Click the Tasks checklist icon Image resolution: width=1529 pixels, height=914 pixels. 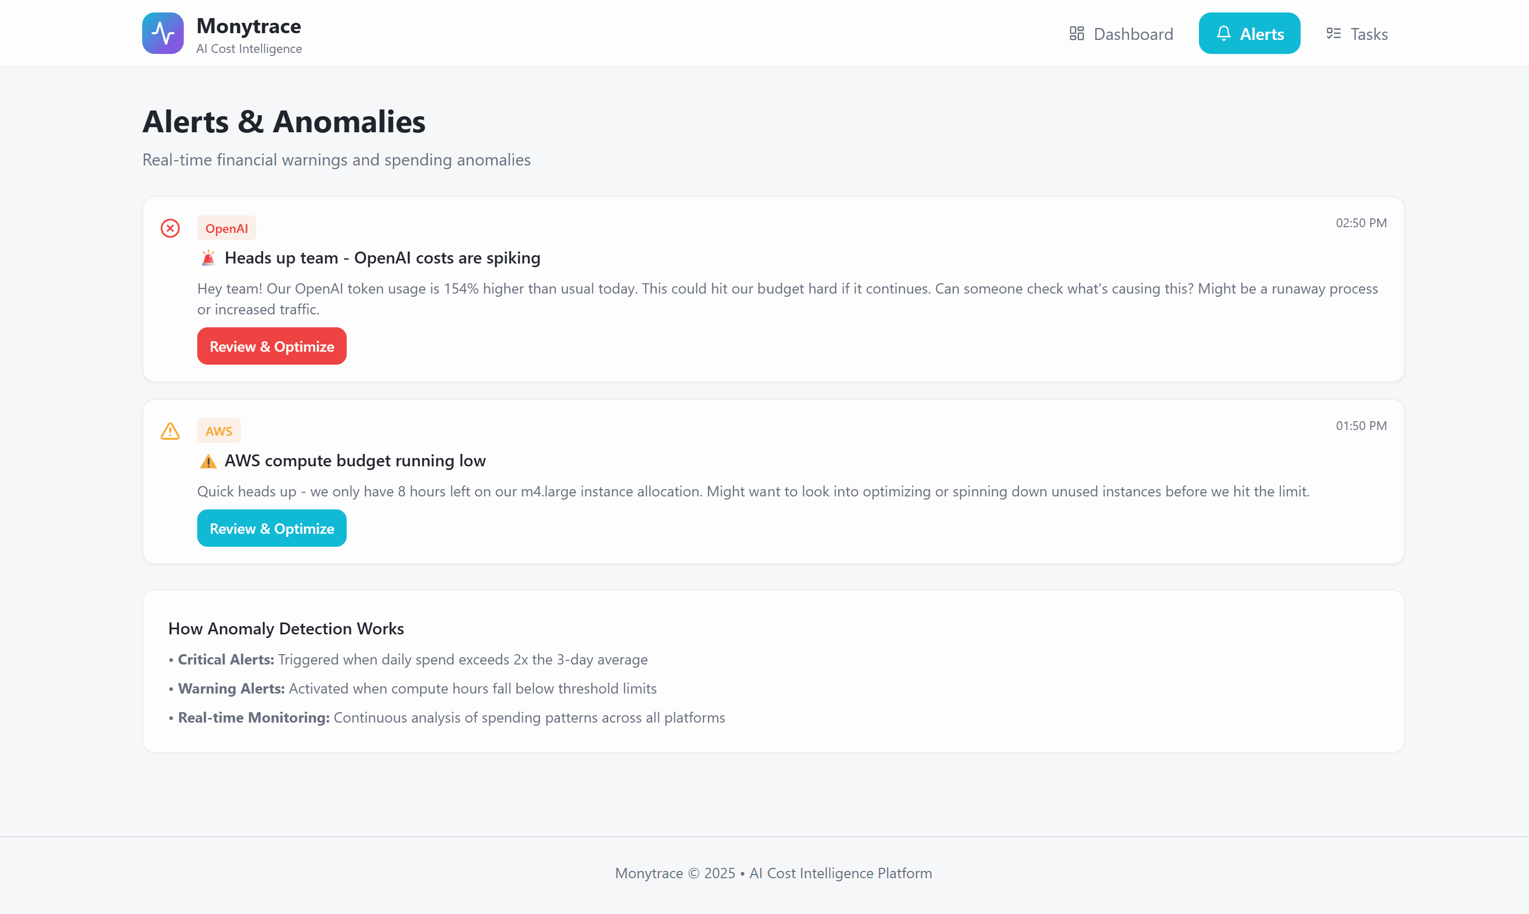(1333, 33)
